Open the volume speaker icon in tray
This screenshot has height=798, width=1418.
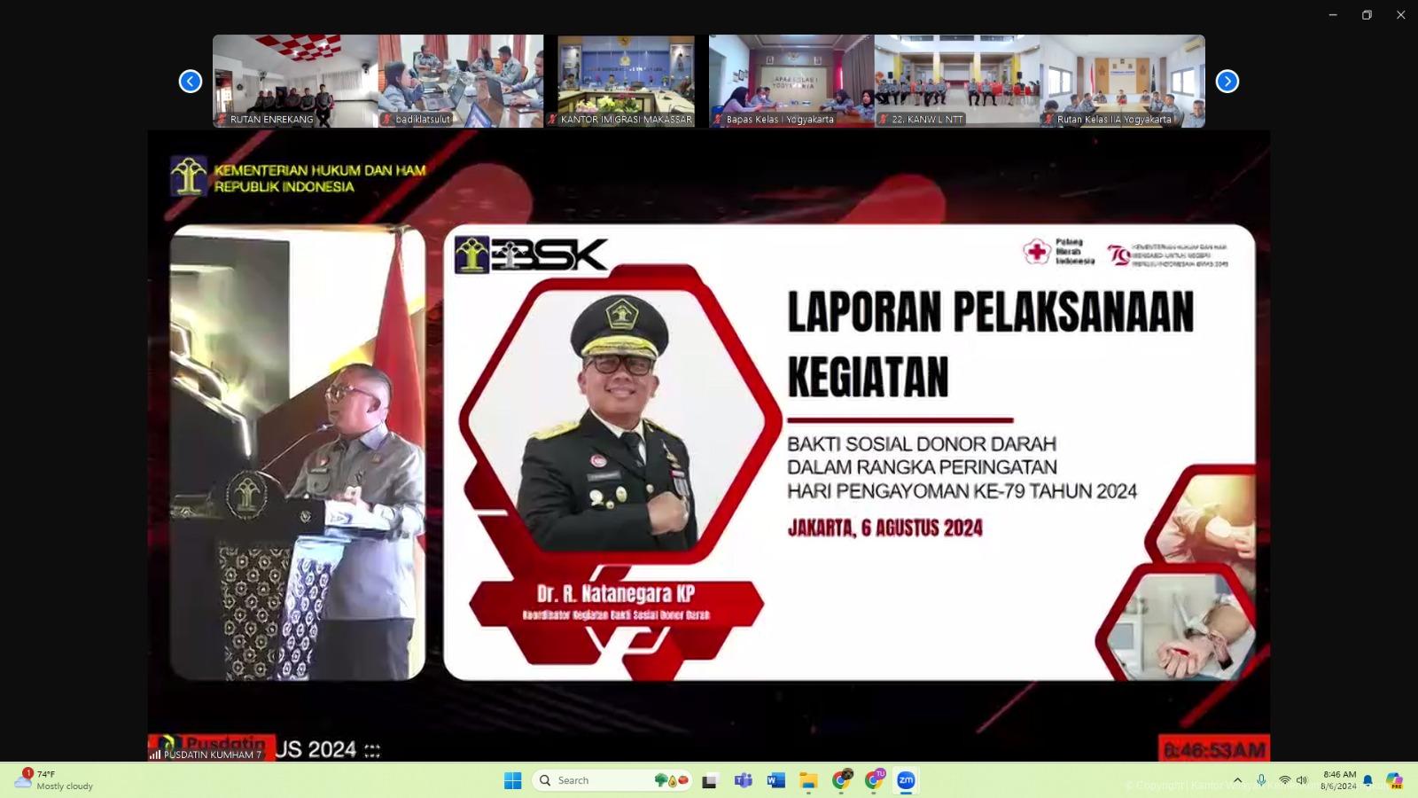(x=1302, y=780)
